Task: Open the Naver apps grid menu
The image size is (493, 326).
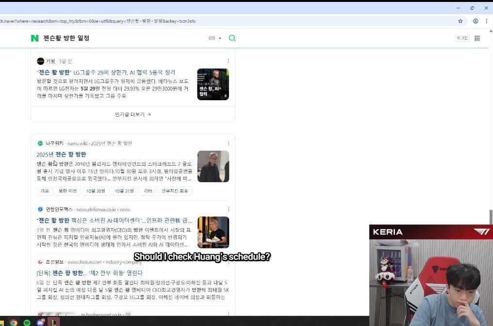Action: point(477,38)
